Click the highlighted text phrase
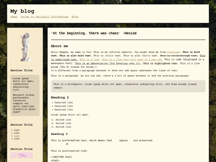 click(x=161, y=63)
